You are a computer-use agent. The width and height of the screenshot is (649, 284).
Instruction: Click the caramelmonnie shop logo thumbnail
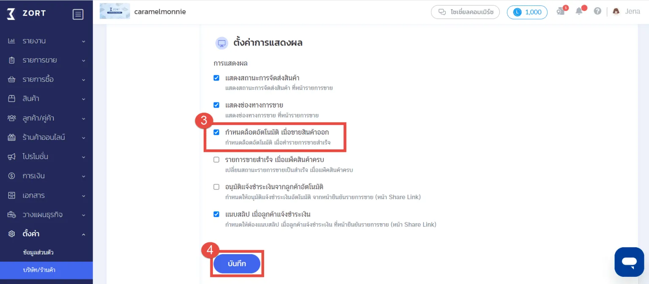[x=115, y=11]
